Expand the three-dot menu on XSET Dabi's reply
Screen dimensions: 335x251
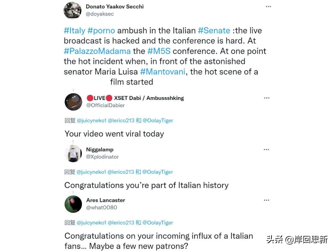266,98
